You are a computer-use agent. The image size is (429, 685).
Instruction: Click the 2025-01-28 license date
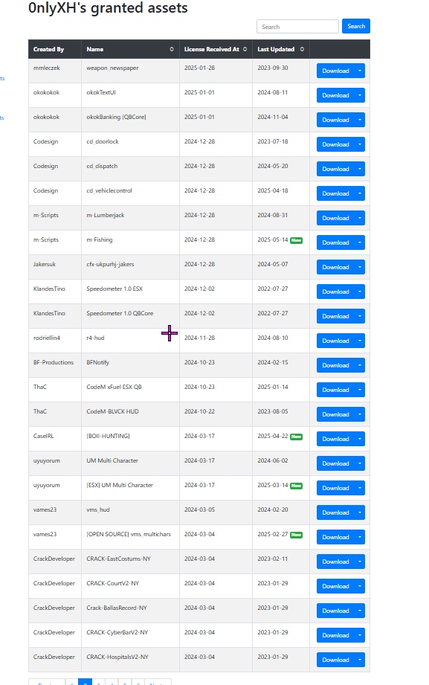click(x=200, y=68)
